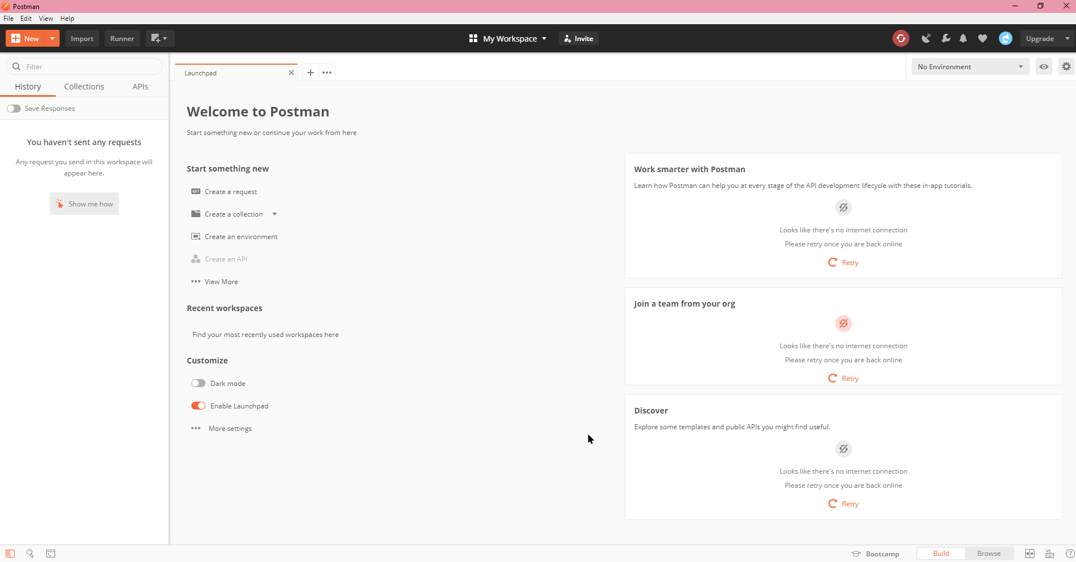Disable Enable Launchpad switch
Screen dimensions: 1076x562
(x=199, y=406)
